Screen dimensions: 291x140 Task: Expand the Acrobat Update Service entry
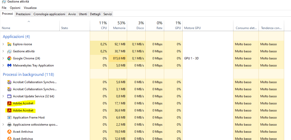pyautogui.click(x=3, y=96)
